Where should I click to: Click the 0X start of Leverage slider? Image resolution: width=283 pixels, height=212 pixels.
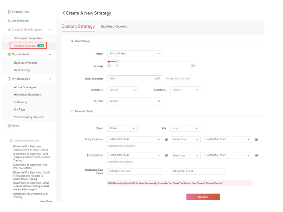point(109,61)
